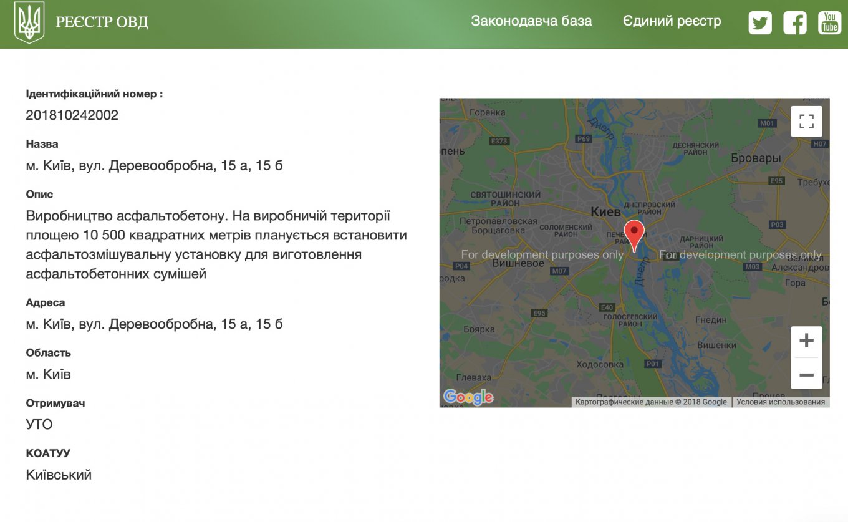
Task: Click the Ukrainian trident emblem logo
Action: [x=29, y=22]
